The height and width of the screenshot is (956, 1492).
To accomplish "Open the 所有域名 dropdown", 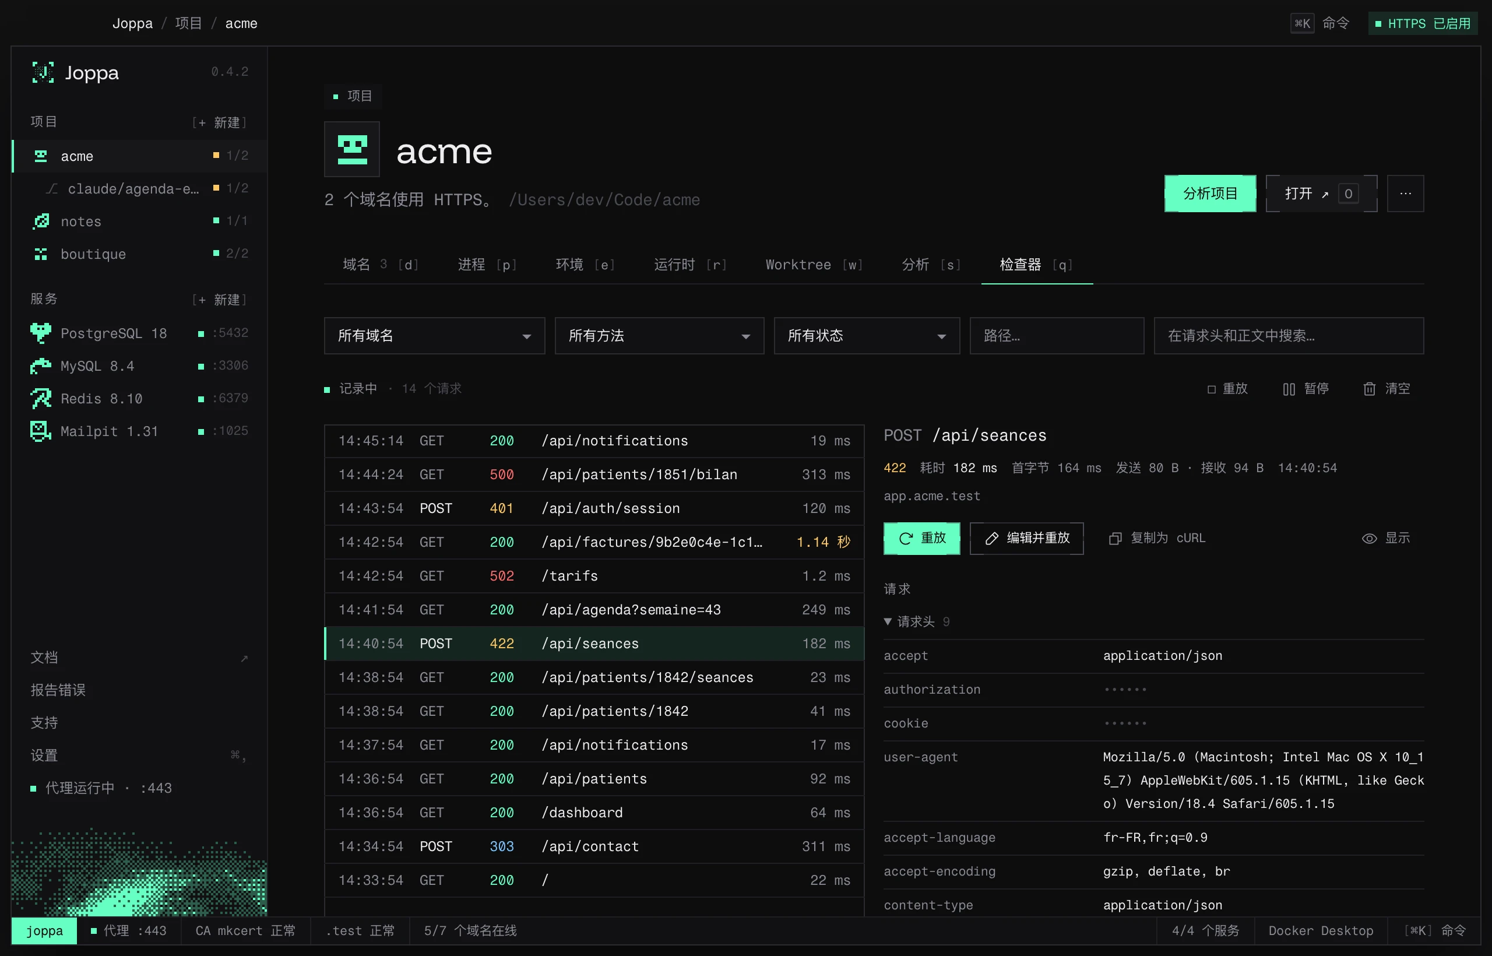I will [x=434, y=336].
